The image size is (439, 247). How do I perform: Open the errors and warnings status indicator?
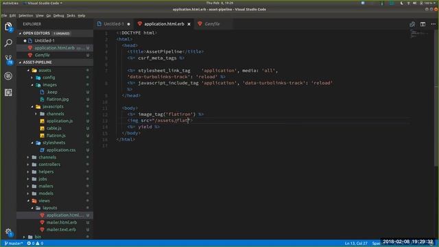[x=35, y=244]
